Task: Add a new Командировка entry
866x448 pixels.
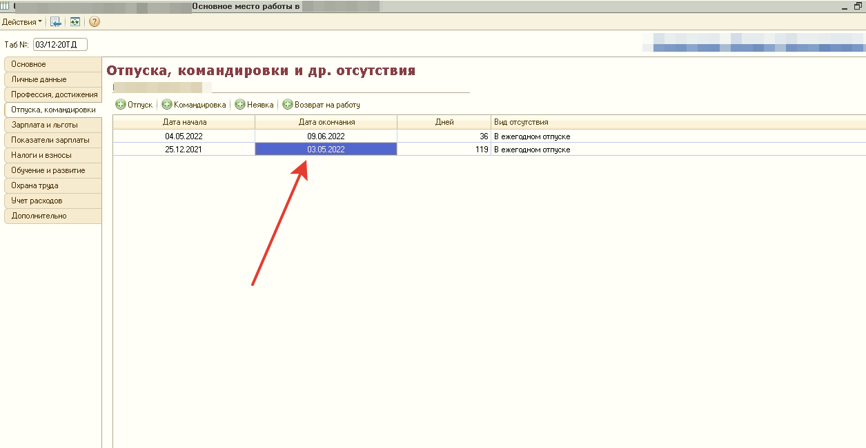Action: pyautogui.click(x=194, y=105)
